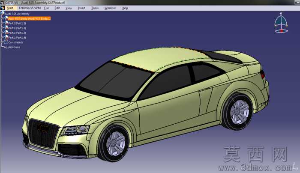300x173 pixels.
Task: Open the Edit menu
Action: tap(57, 8)
